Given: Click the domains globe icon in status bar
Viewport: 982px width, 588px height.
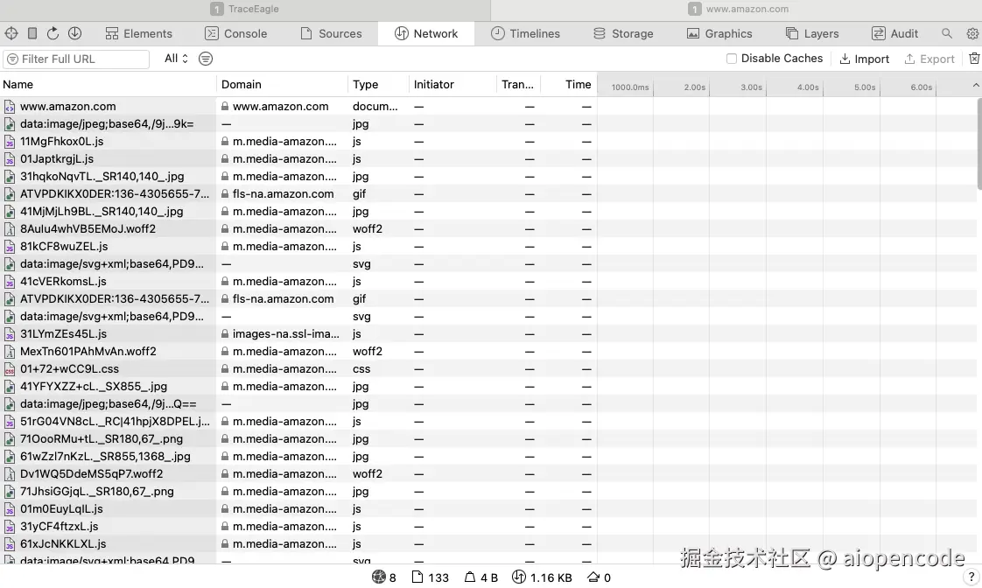Looking at the screenshot, I should (x=378, y=577).
